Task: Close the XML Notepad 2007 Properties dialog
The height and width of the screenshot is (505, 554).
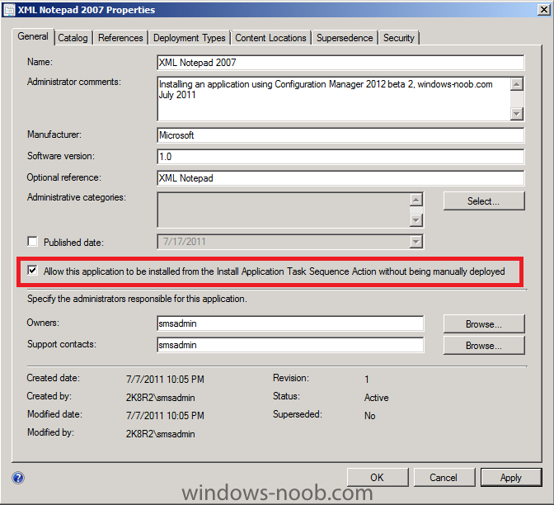Action: point(544,10)
